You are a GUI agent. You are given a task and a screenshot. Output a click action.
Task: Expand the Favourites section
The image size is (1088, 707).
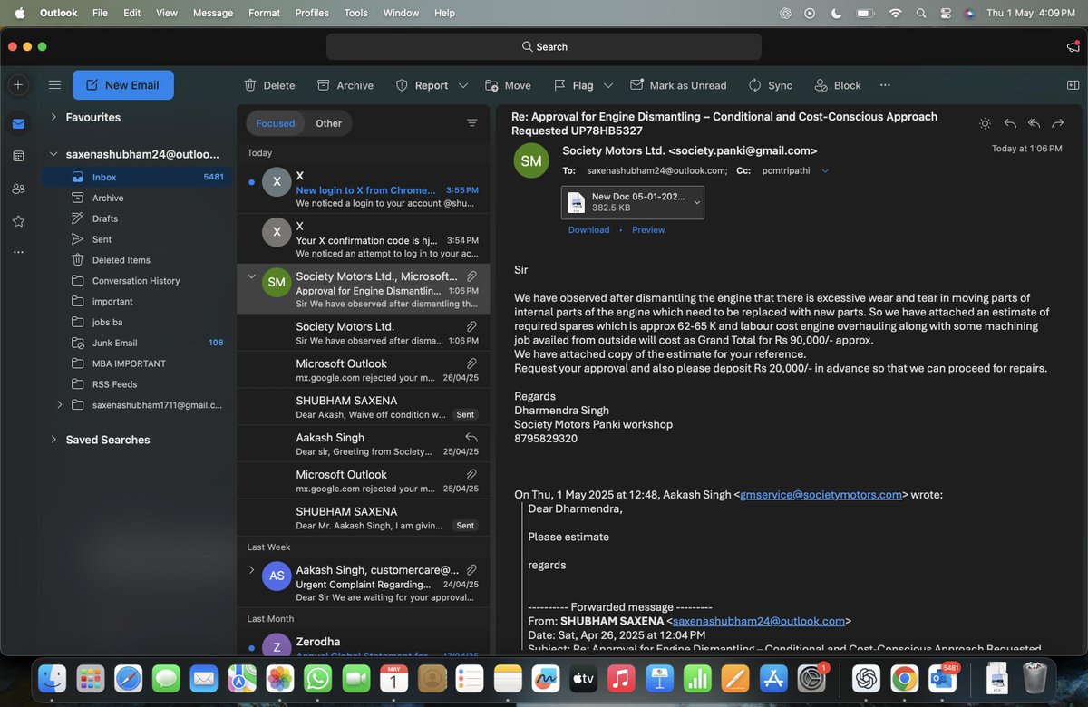[53, 117]
